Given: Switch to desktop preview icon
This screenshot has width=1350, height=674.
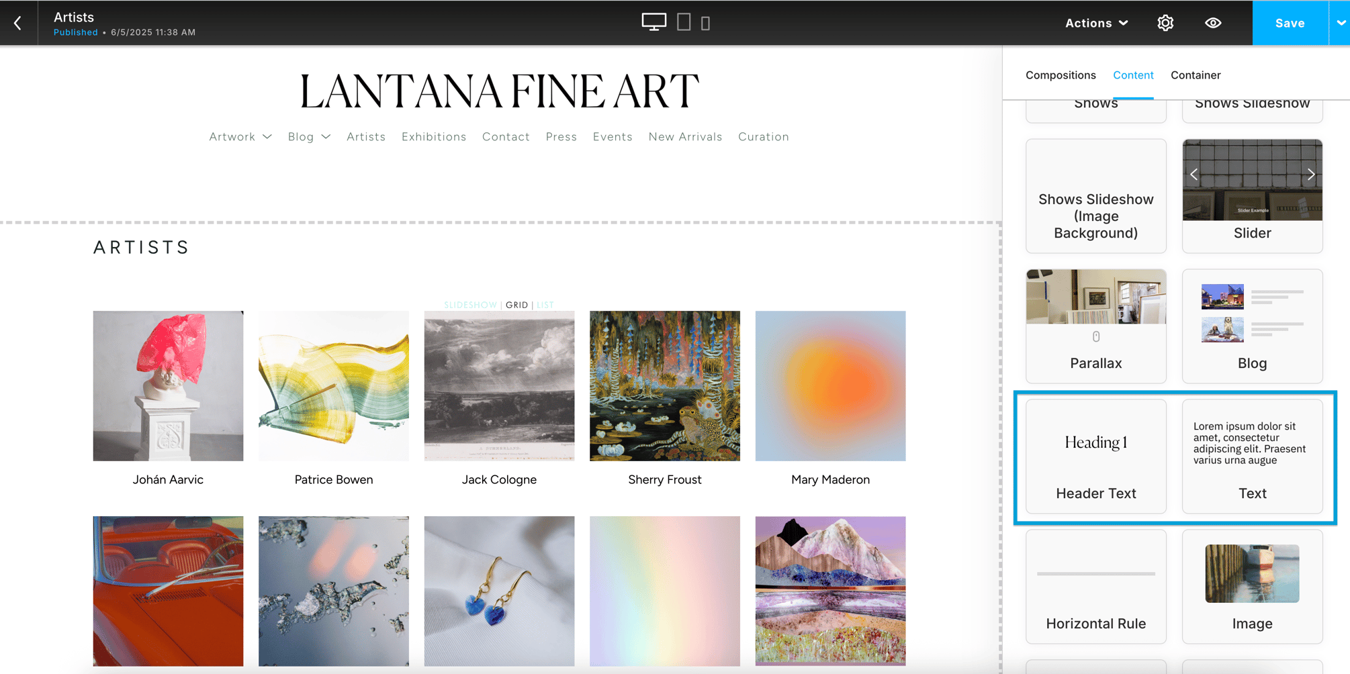Looking at the screenshot, I should pyautogui.click(x=654, y=22).
